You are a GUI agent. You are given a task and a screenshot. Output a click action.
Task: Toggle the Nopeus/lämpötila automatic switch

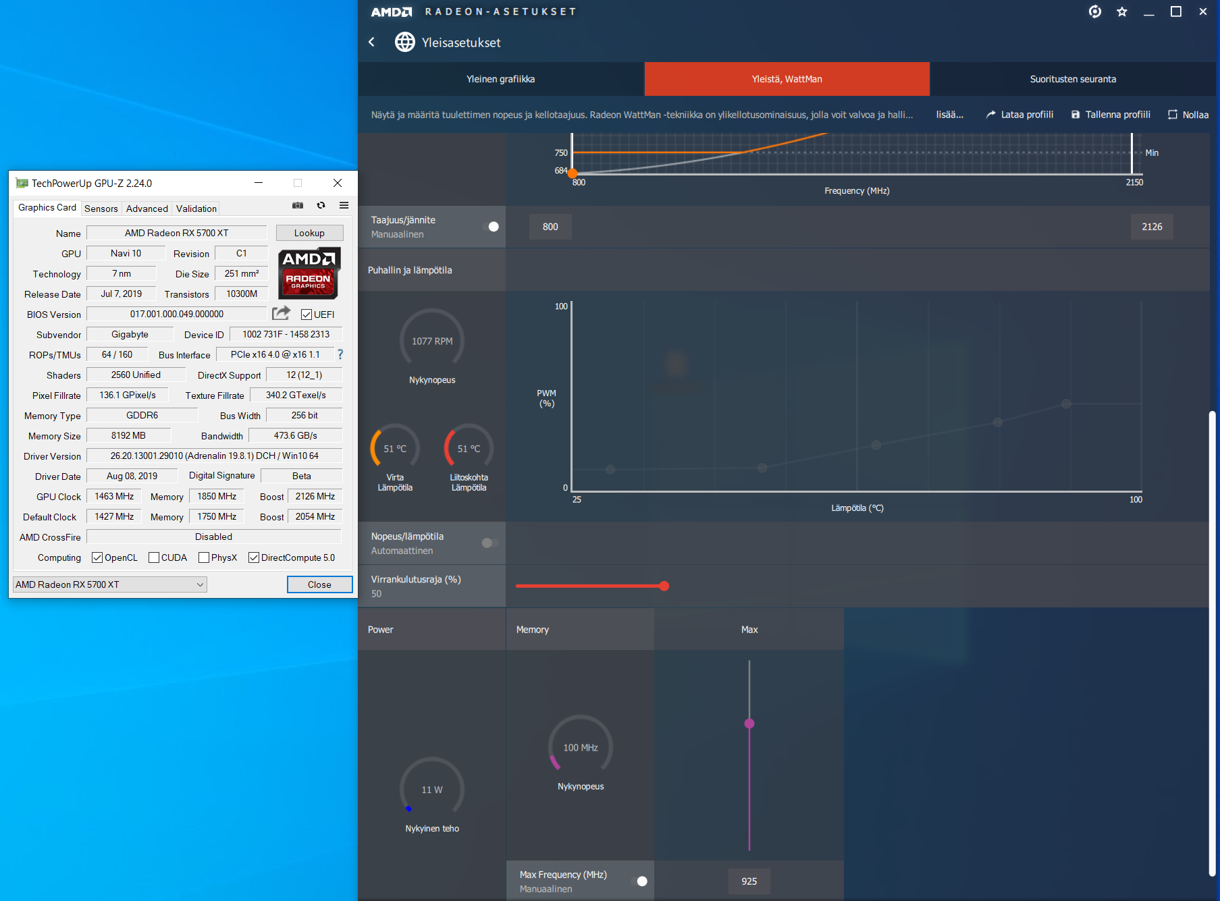[x=489, y=543]
